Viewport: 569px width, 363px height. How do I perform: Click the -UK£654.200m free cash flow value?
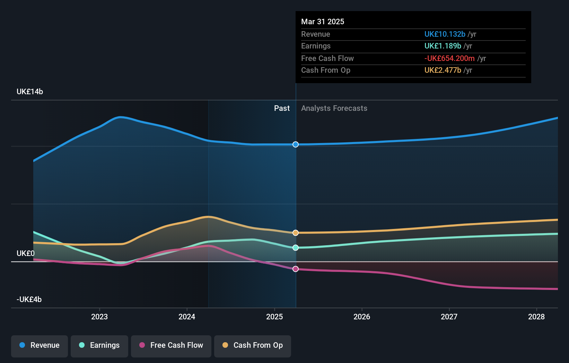coord(449,58)
